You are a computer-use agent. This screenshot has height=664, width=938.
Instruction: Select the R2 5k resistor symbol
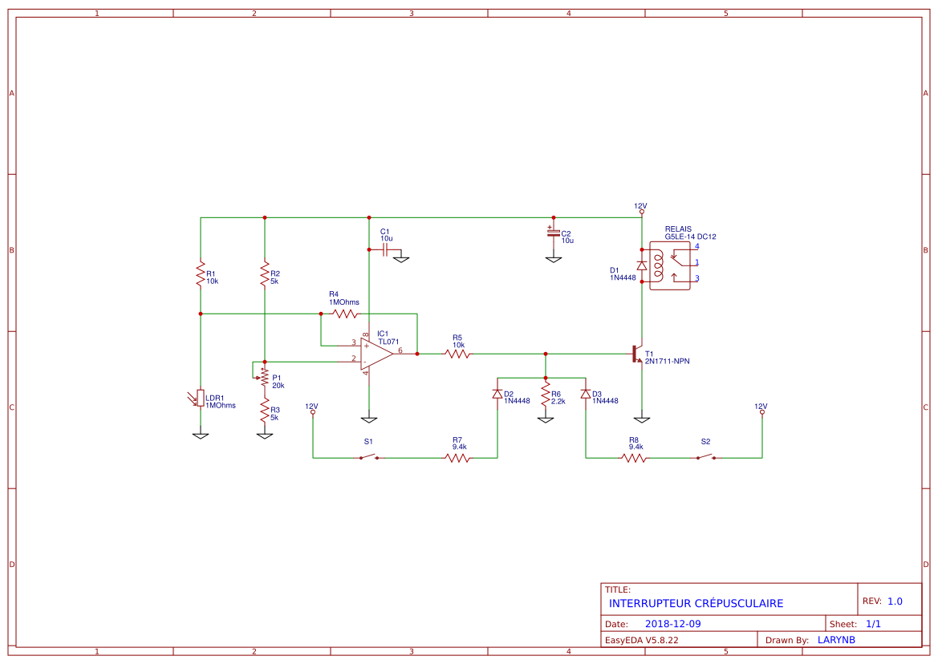pyautogui.click(x=265, y=273)
